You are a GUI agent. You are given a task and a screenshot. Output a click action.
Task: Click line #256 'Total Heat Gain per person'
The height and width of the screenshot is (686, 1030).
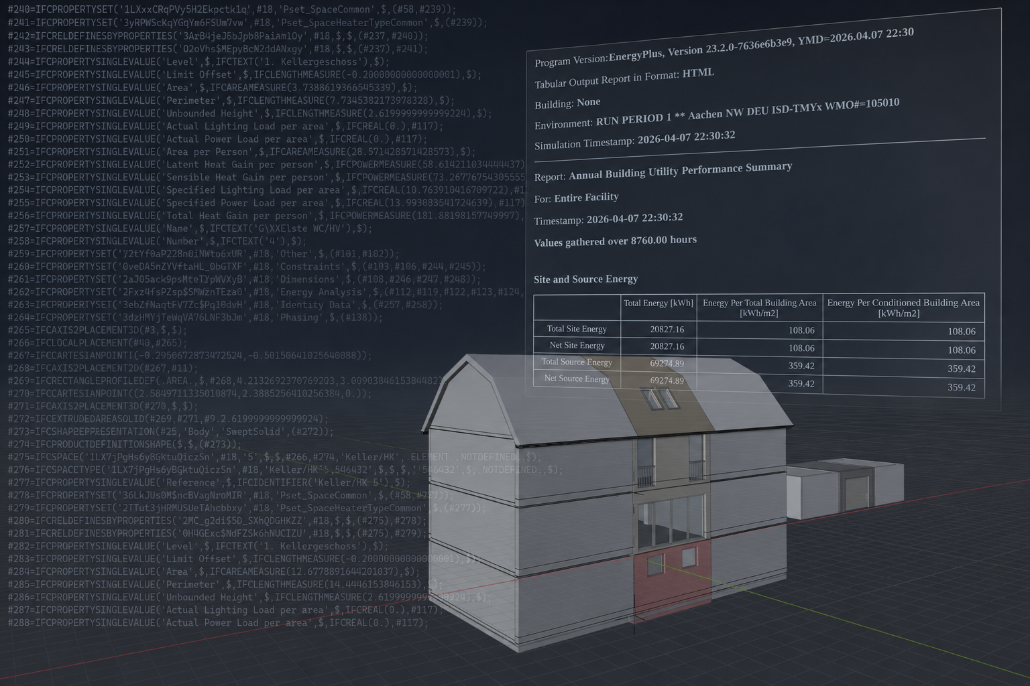point(266,216)
